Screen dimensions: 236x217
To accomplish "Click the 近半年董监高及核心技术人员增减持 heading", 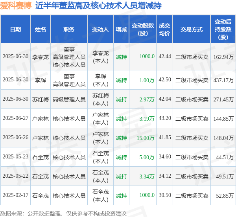I will 98,6.
